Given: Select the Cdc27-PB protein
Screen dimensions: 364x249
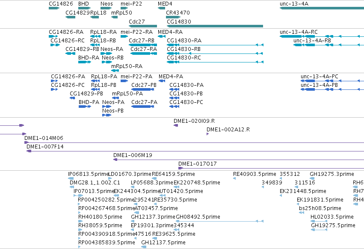Looking at the screenshot, I should click(x=142, y=89).
